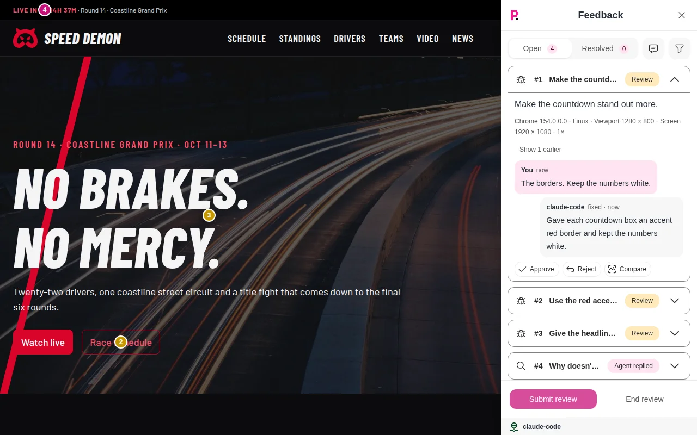Click the bug icon for item #1
This screenshot has width=697, height=435.
[x=521, y=79]
